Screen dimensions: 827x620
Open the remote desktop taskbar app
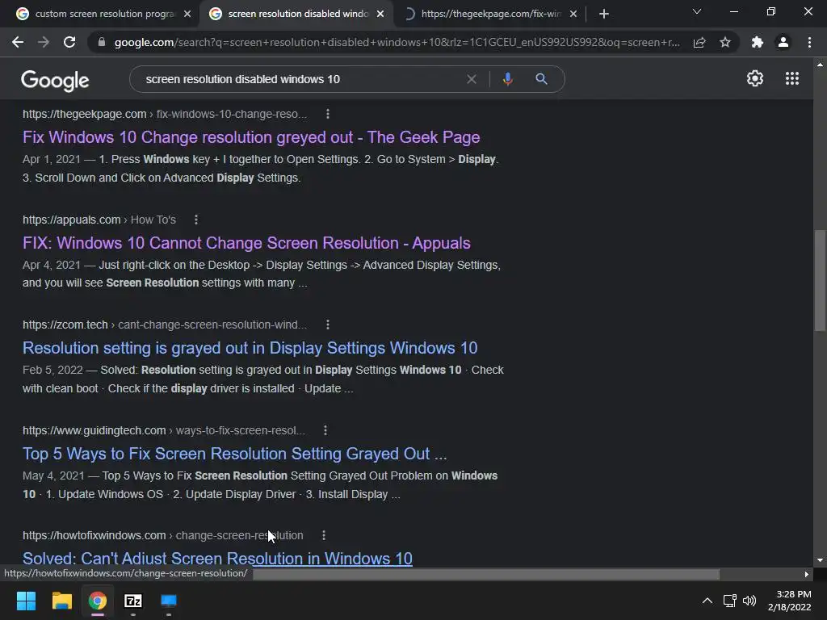tap(169, 601)
